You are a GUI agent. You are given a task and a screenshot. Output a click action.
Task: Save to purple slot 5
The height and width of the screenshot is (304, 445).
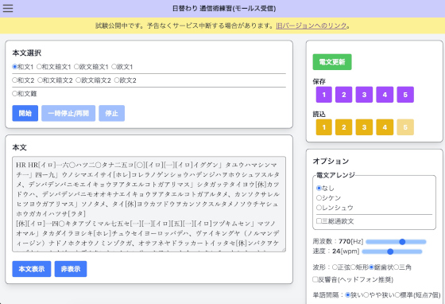click(x=405, y=95)
